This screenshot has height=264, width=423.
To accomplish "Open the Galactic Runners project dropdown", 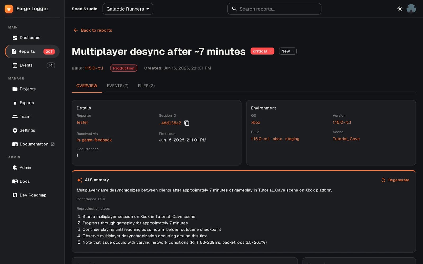I will 128,9.
